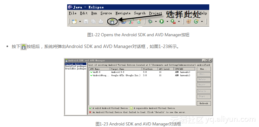Click the Details... button in AVD Manager
Image resolution: width=259 pixels, height=127 pixels.
click(x=204, y=91)
